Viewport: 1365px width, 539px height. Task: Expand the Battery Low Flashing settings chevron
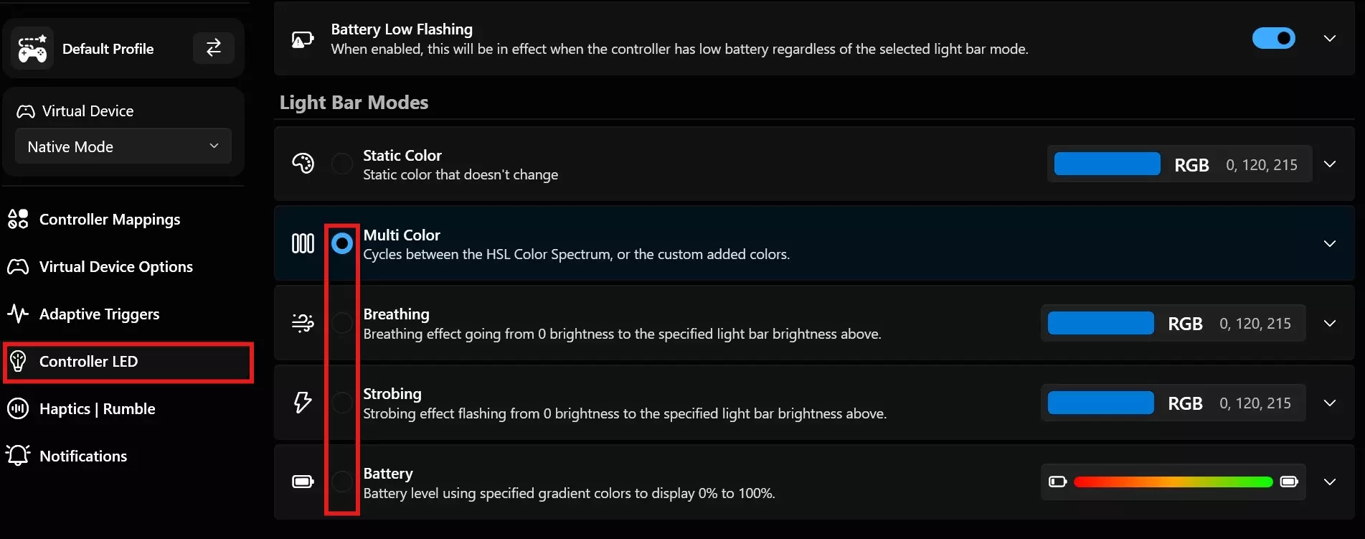[1329, 38]
